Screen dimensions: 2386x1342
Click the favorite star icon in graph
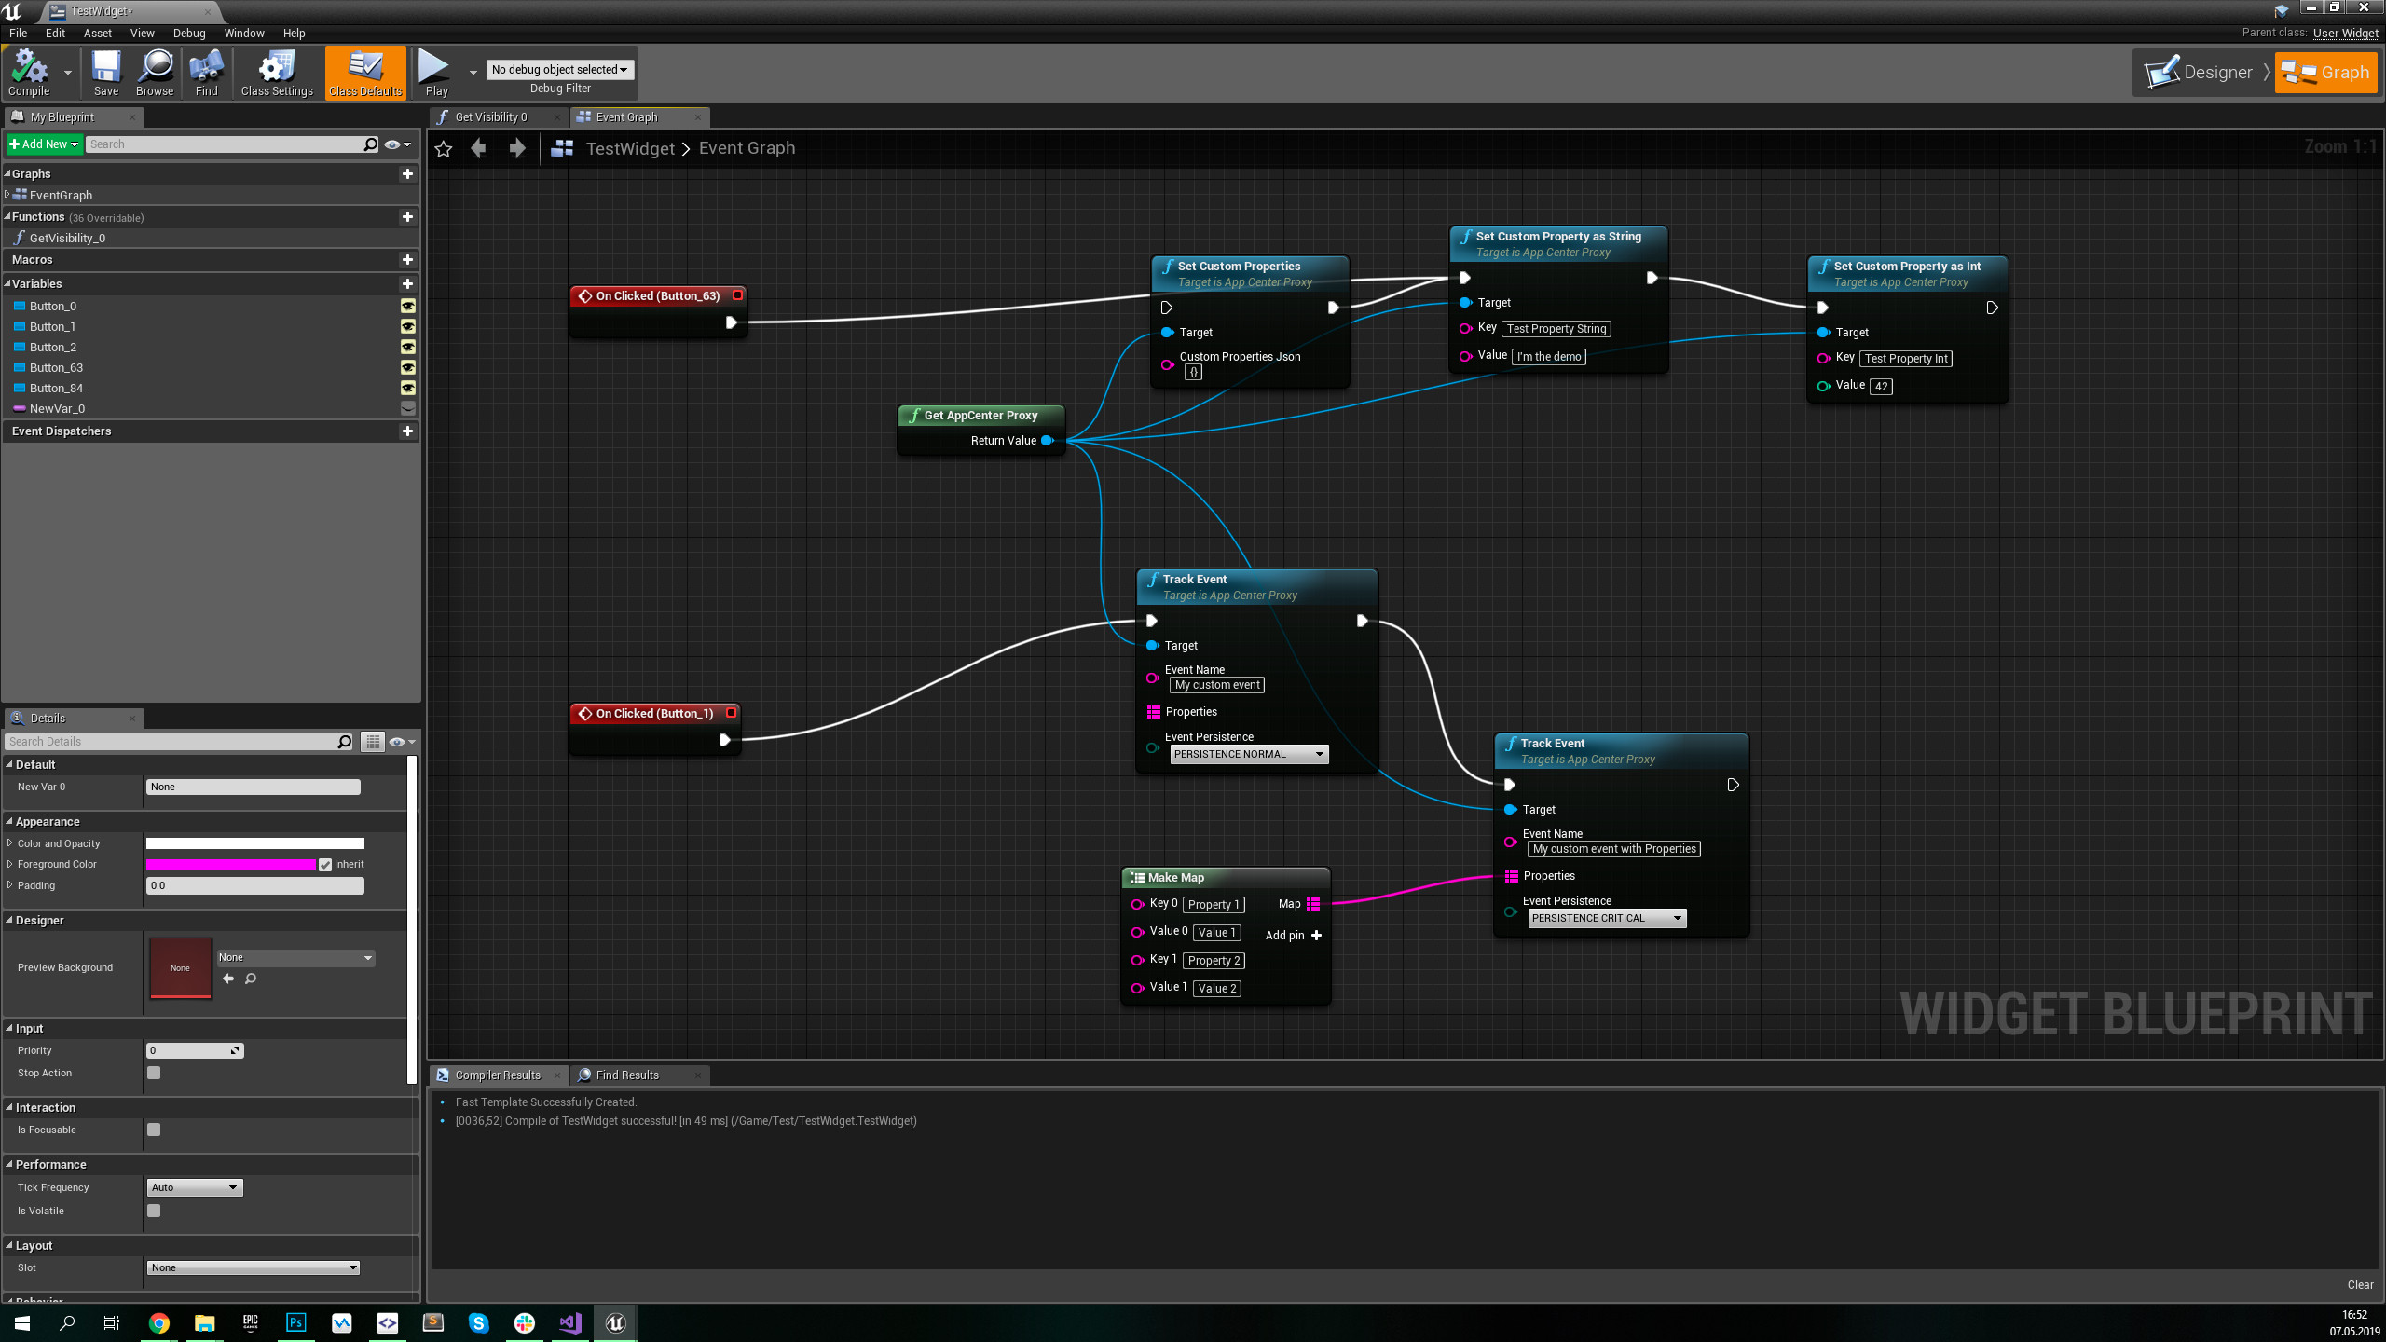click(x=444, y=148)
